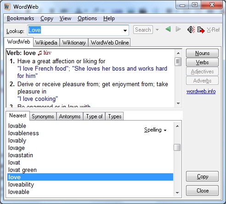Select the Nearest tab

tap(18, 116)
